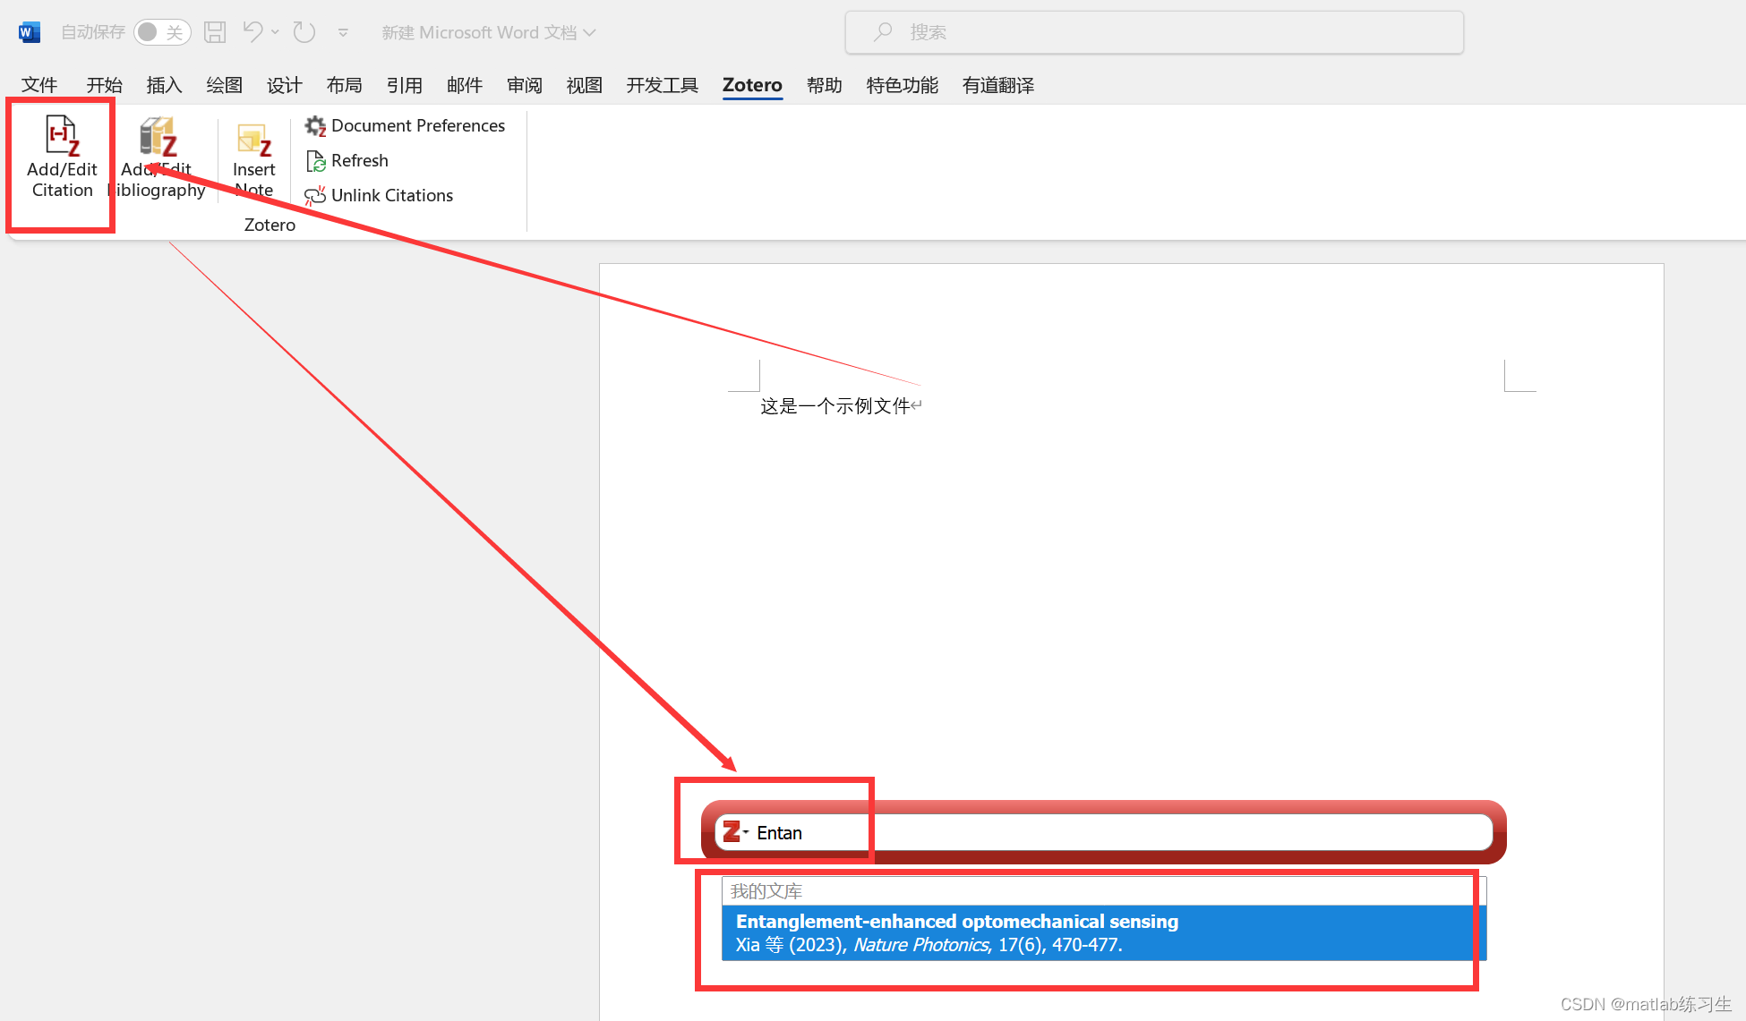Click the Unlink Citations icon
The width and height of the screenshot is (1746, 1021).
[315, 196]
